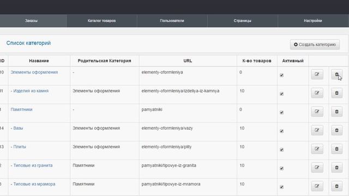
Task: Open the Изделия из камня link
Action: (x=31, y=91)
